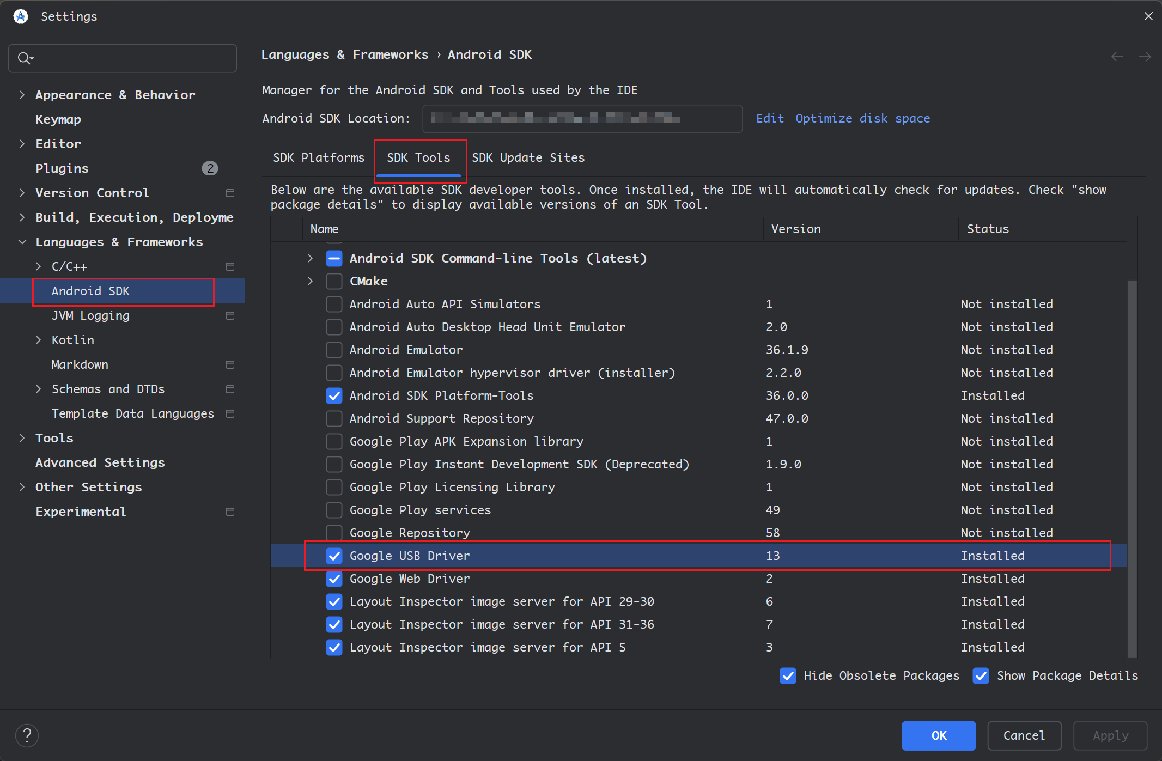The image size is (1162, 761).
Task: Expand the CMake package row
Action: coord(310,281)
